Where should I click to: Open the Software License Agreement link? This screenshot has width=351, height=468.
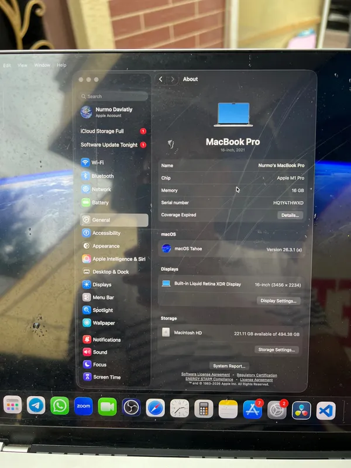pos(205,374)
